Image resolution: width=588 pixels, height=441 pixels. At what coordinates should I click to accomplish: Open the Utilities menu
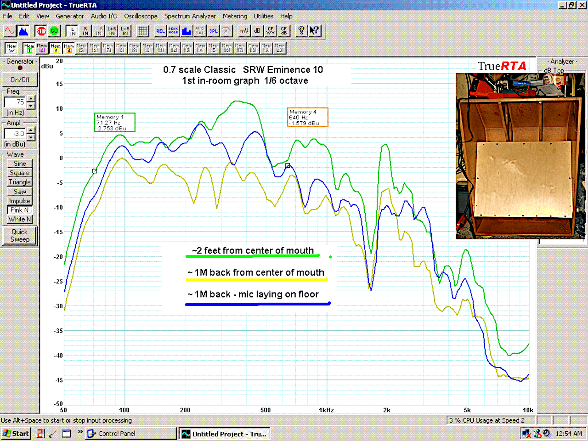pyautogui.click(x=264, y=16)
